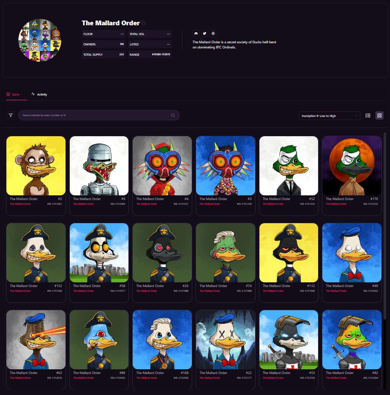Click the FLOOR stat box
The width and height of the screenshot is (390, 395).
(104, 34)
